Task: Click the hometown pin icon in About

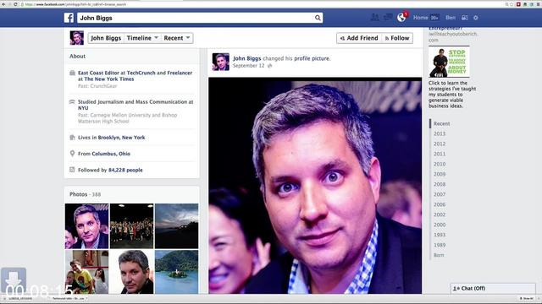Action: [72, 154]
